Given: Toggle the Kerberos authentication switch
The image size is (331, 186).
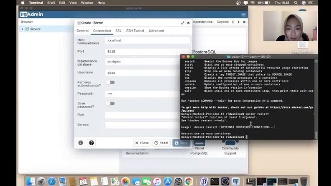Looking at the screenshot, I should (110, 83).
